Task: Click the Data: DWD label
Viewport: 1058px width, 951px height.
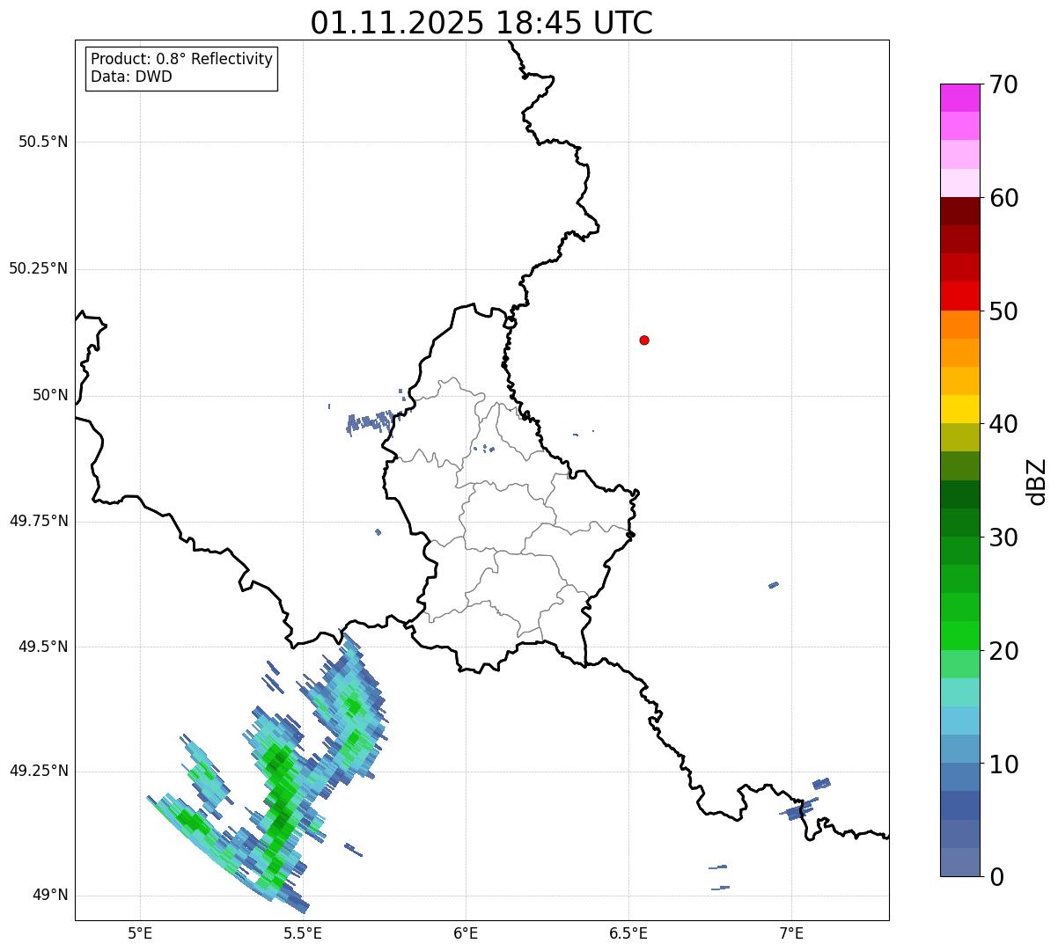Action: (131, 77)
